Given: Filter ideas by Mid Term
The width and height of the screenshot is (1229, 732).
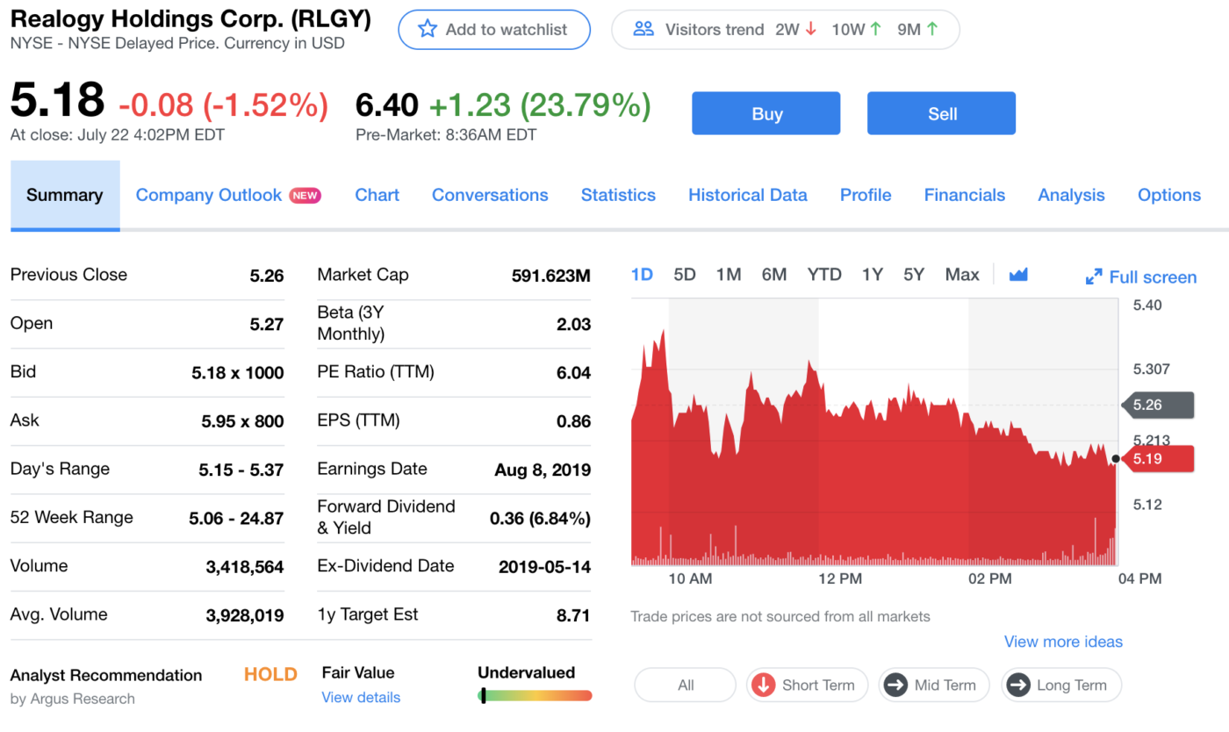Looking at the screenshot, I should click(x=934, y=685).
